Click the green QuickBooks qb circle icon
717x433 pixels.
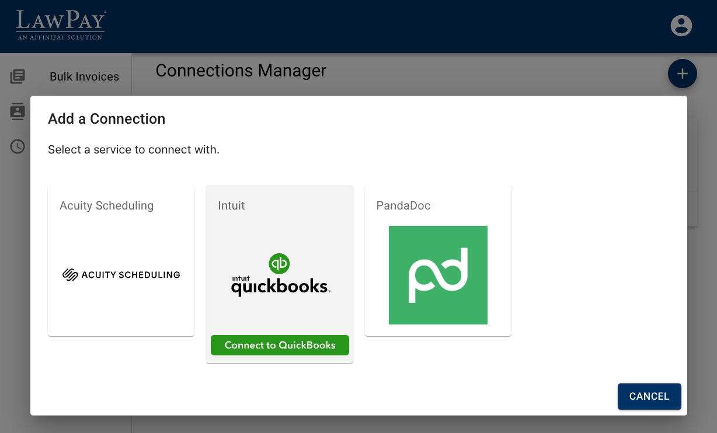280,263
